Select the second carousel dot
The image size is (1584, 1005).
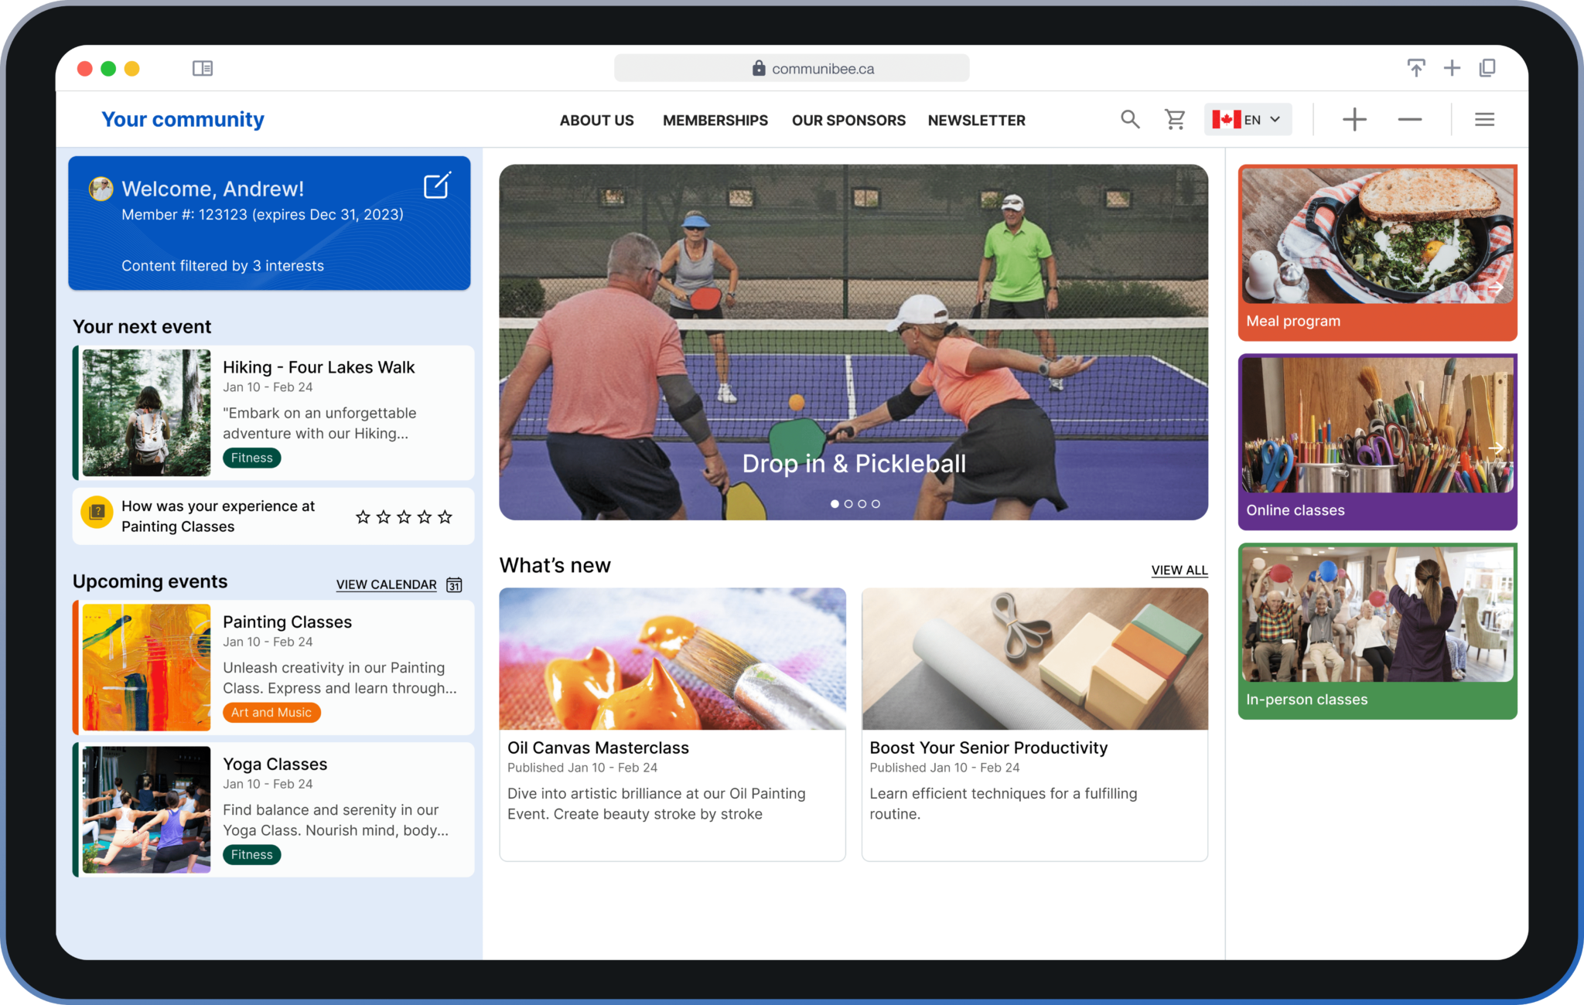point(848,503)
